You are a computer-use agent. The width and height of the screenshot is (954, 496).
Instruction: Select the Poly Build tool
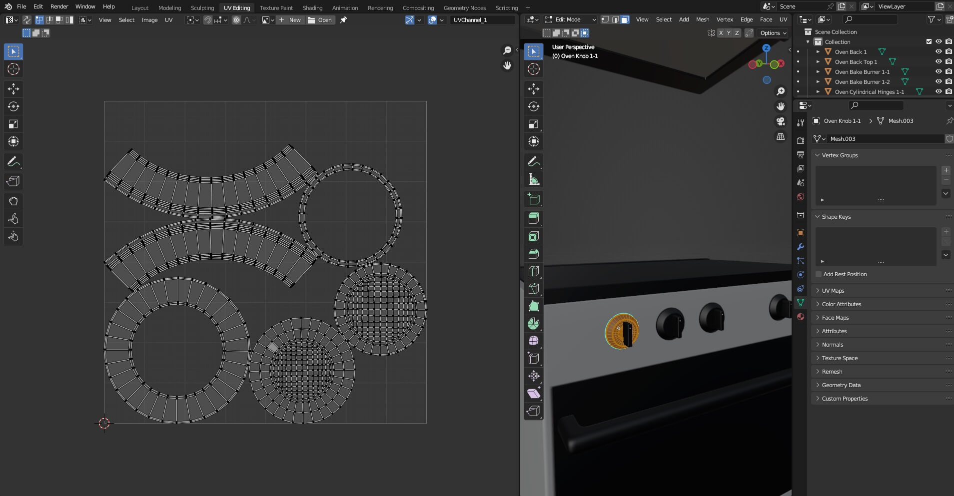[534, 306]
